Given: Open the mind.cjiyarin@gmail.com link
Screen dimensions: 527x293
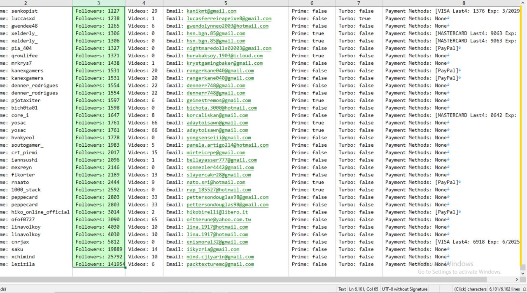Looking at the screenshot, I should pyautogui.click(x=220, y=257).
